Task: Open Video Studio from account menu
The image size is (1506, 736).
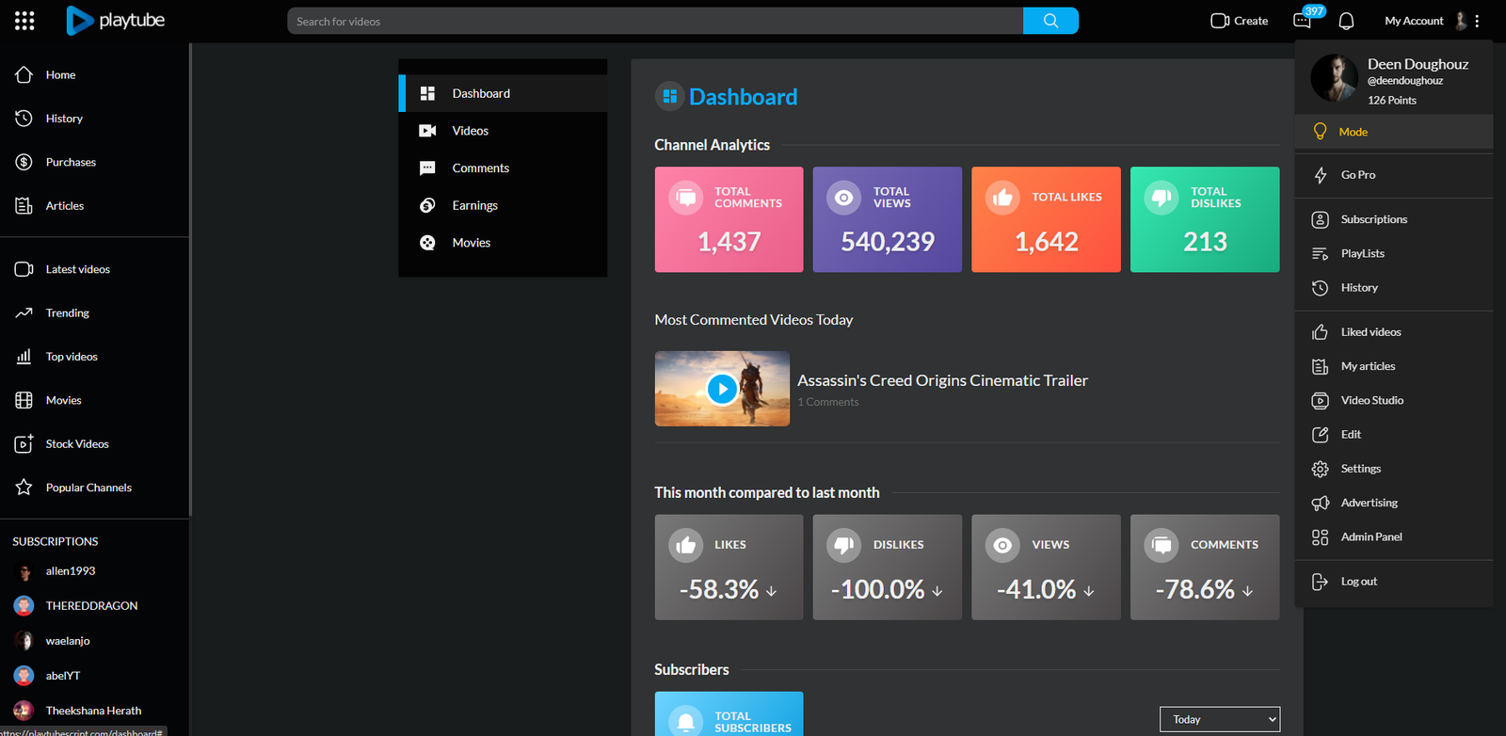Action: [x=1371, y=401]
